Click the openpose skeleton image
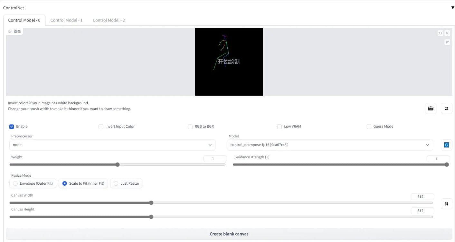455x242 pixels. click(229, 62)
